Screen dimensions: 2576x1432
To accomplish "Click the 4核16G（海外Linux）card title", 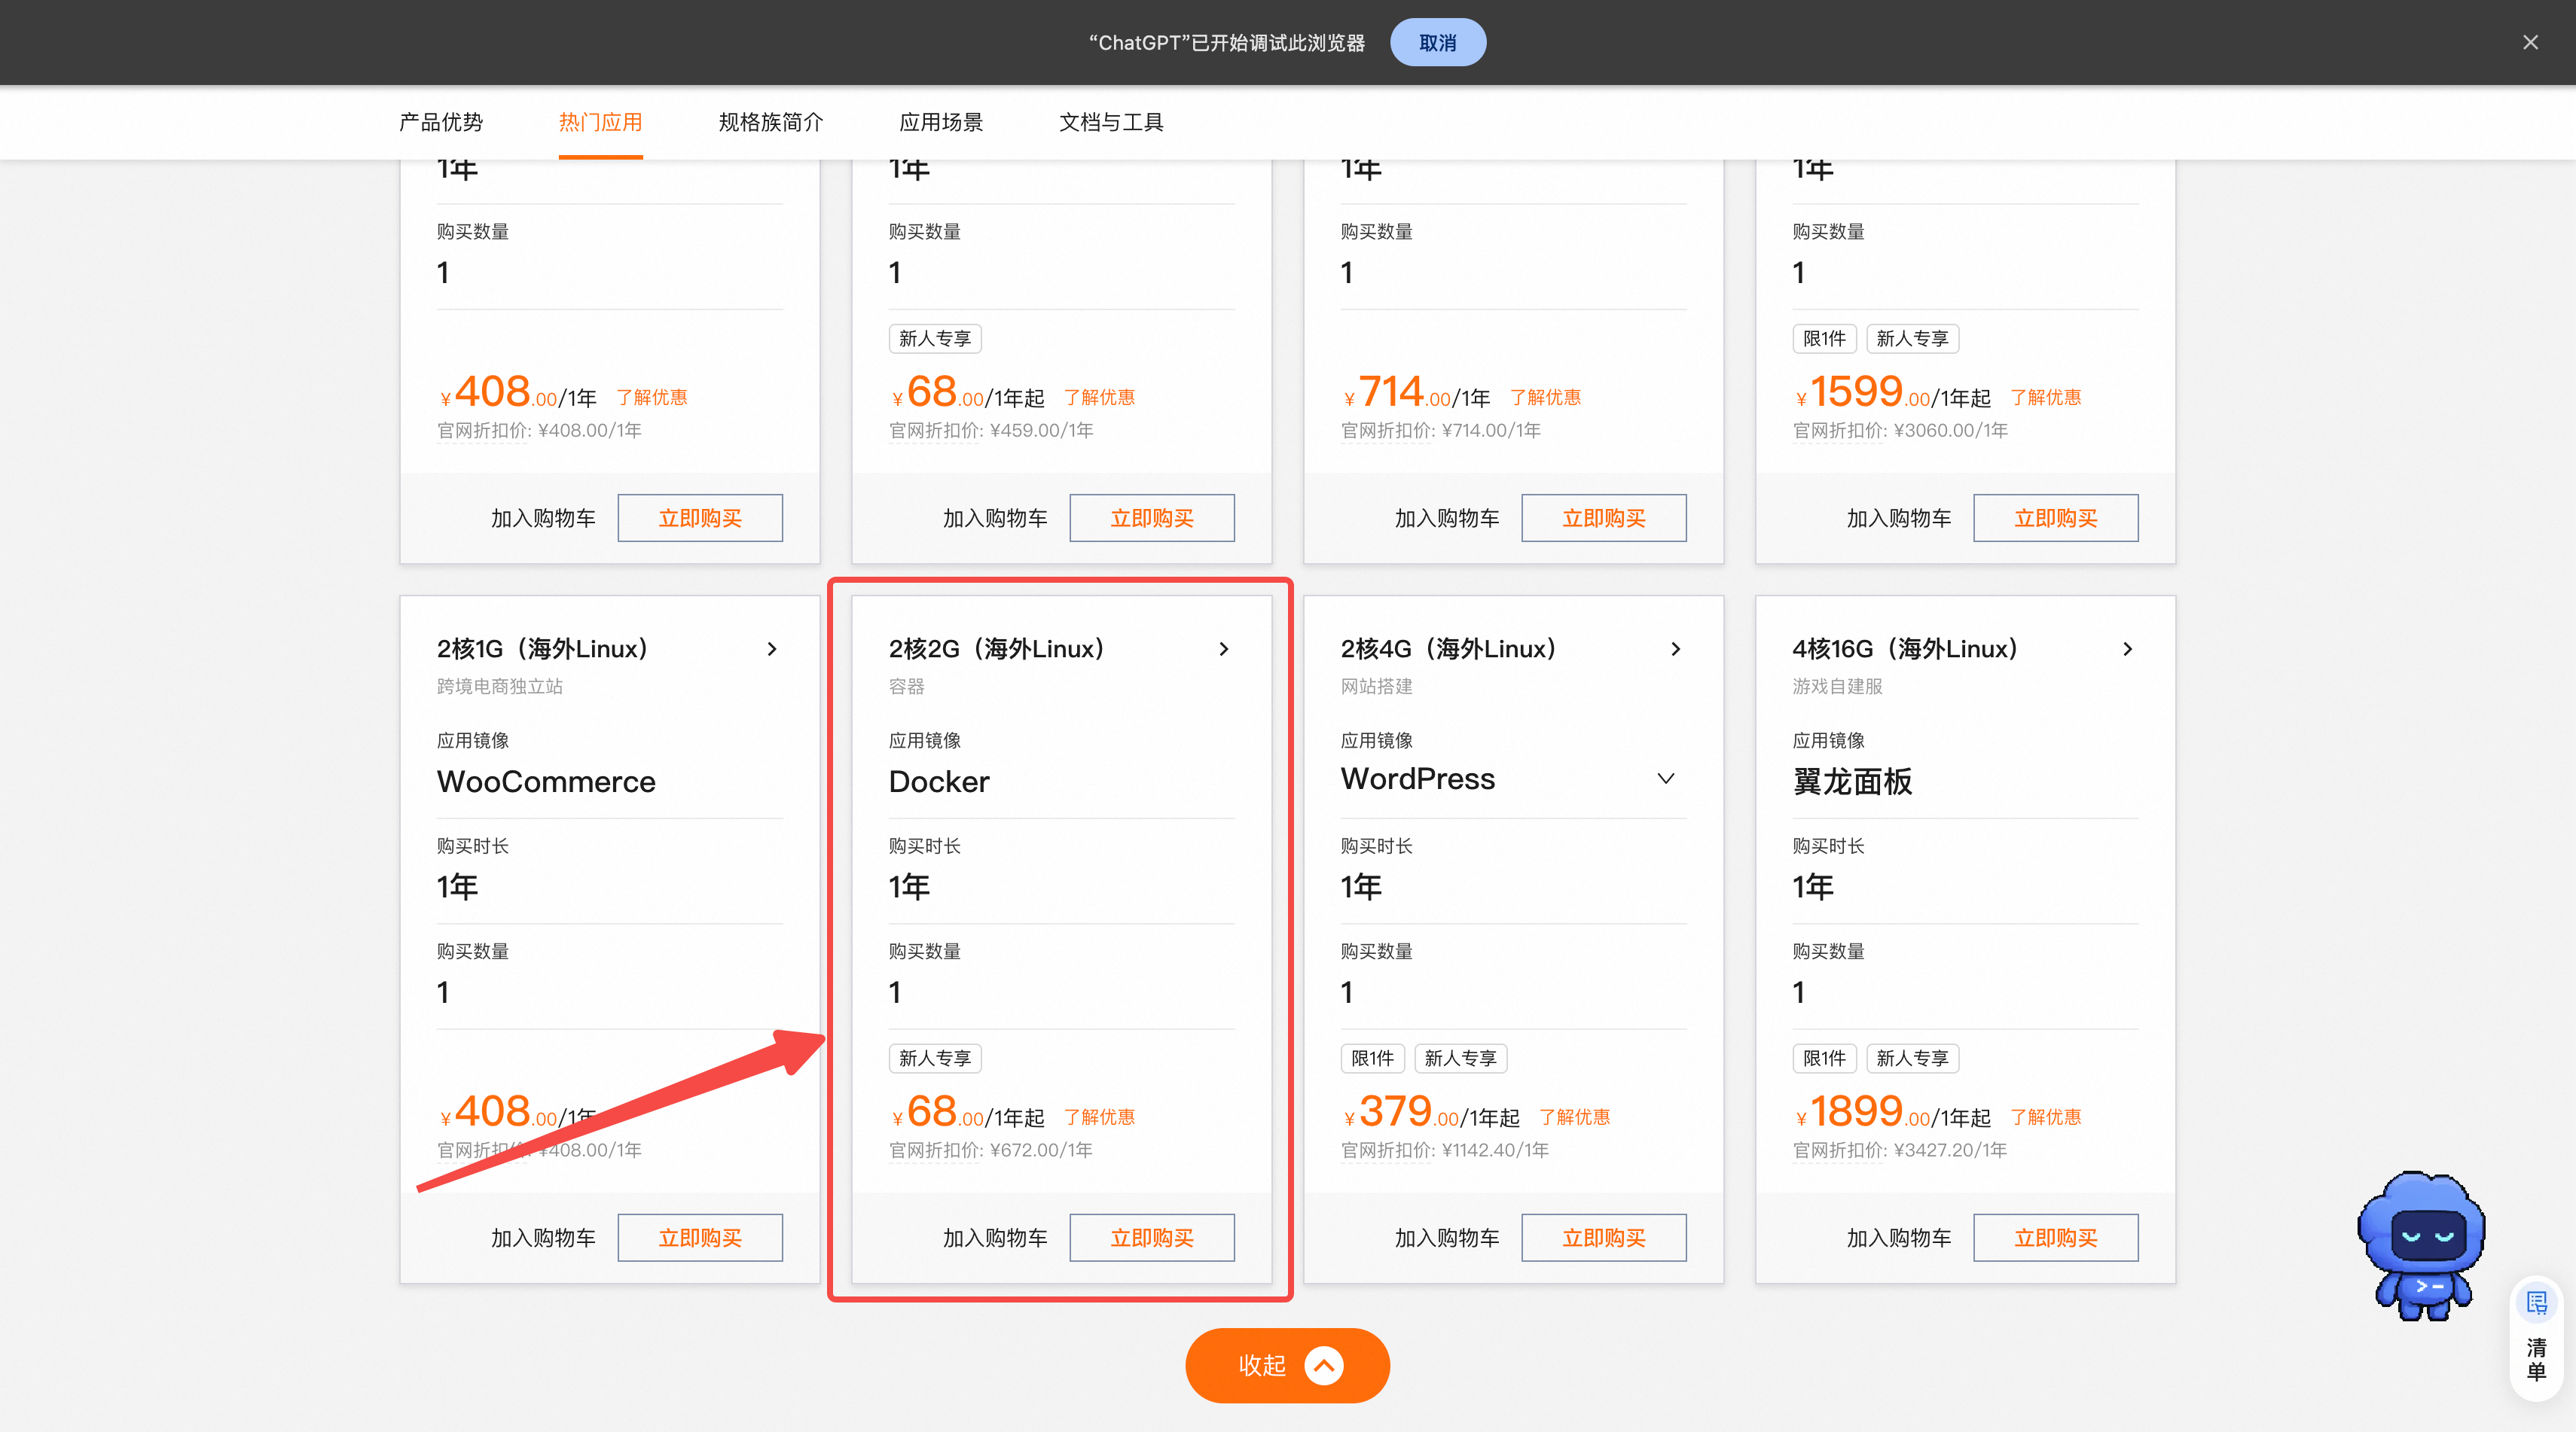I will click(1906, 648).
